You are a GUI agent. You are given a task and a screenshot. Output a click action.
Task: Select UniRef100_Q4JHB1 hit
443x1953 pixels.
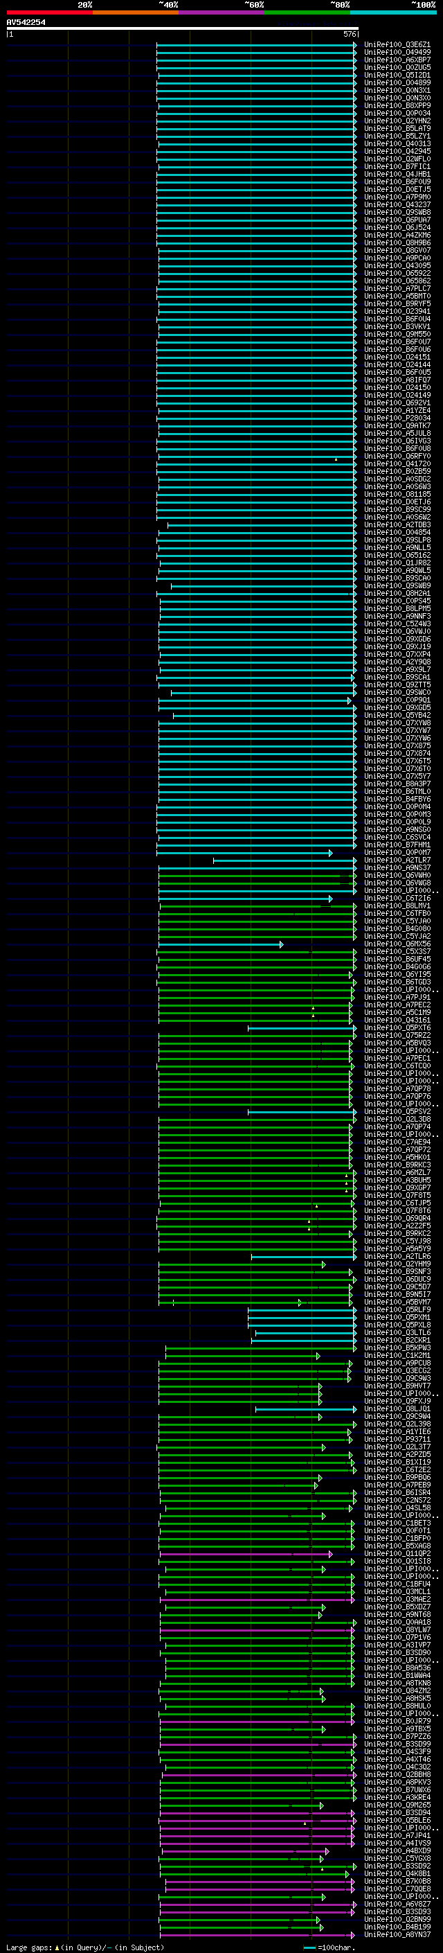[x=397, y=175]
